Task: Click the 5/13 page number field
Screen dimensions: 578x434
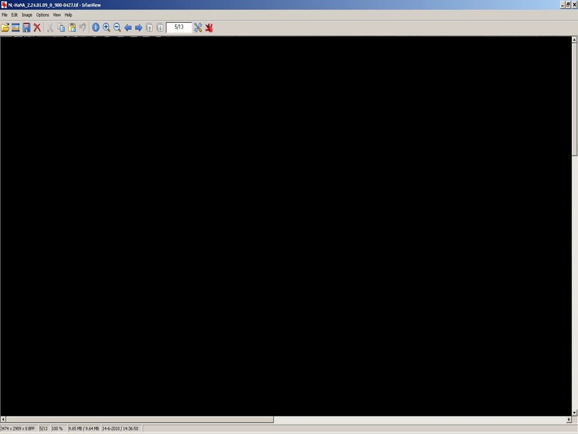Action: [x=179, y=27]
